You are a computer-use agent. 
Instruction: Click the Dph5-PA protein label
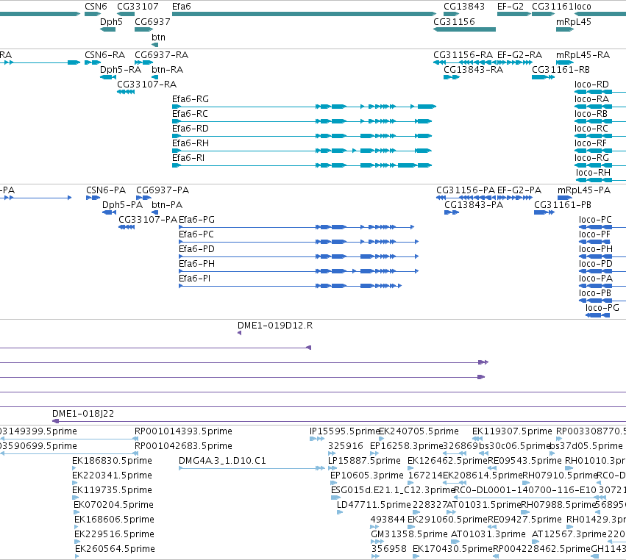pyautogui.click(x=122, y=205)
